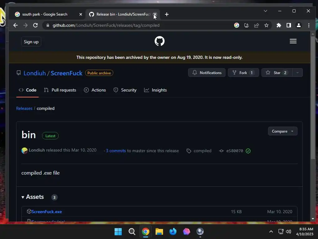Click the Assets count badge 3

pos(54,197)
